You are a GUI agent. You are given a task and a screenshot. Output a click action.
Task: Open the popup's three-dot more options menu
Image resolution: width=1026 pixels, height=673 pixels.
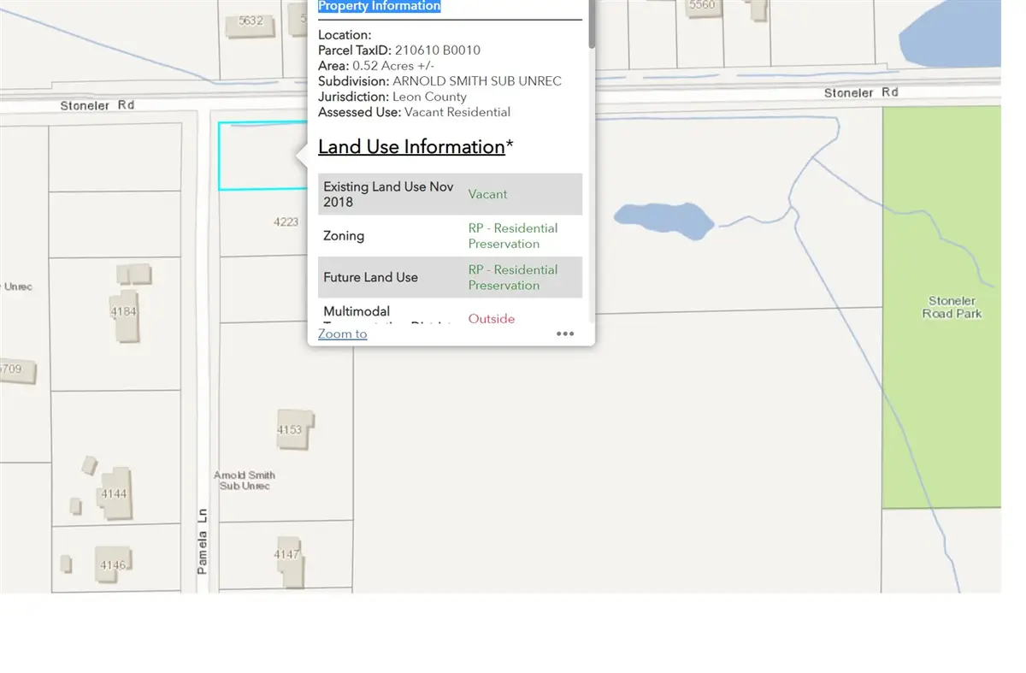click(x=565, y=334)
